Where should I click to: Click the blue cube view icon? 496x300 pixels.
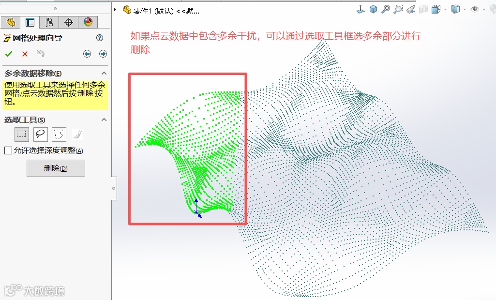click(373, 10)
